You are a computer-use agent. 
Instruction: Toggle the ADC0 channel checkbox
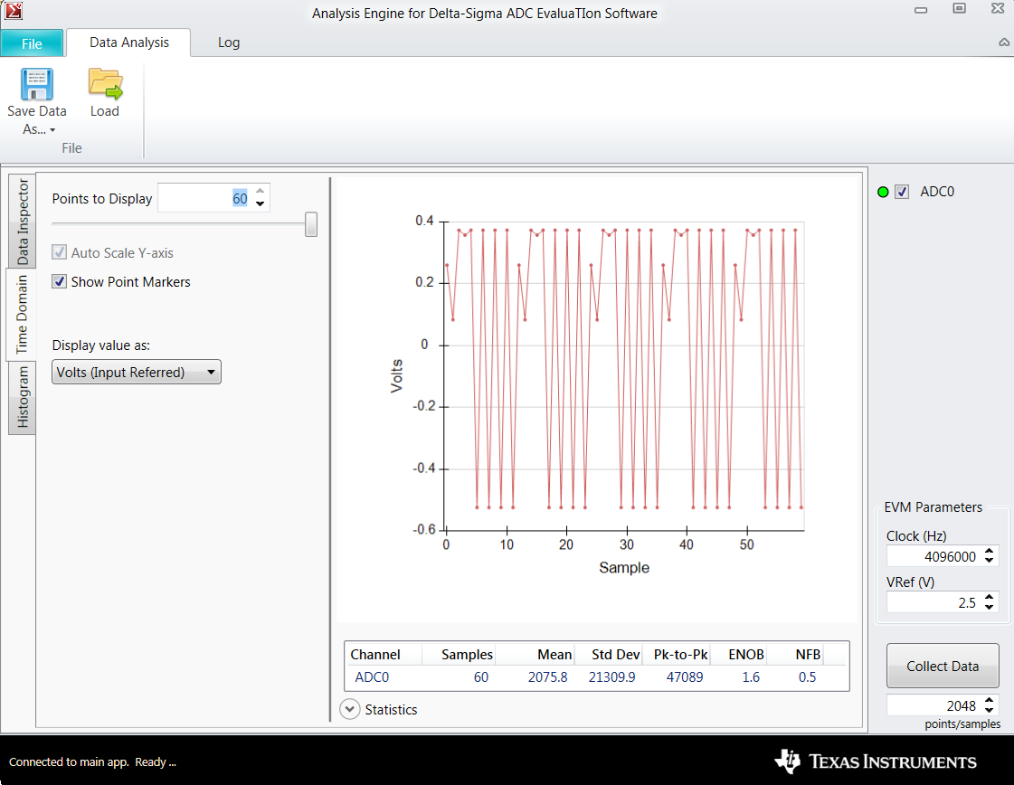coord(902,192)
